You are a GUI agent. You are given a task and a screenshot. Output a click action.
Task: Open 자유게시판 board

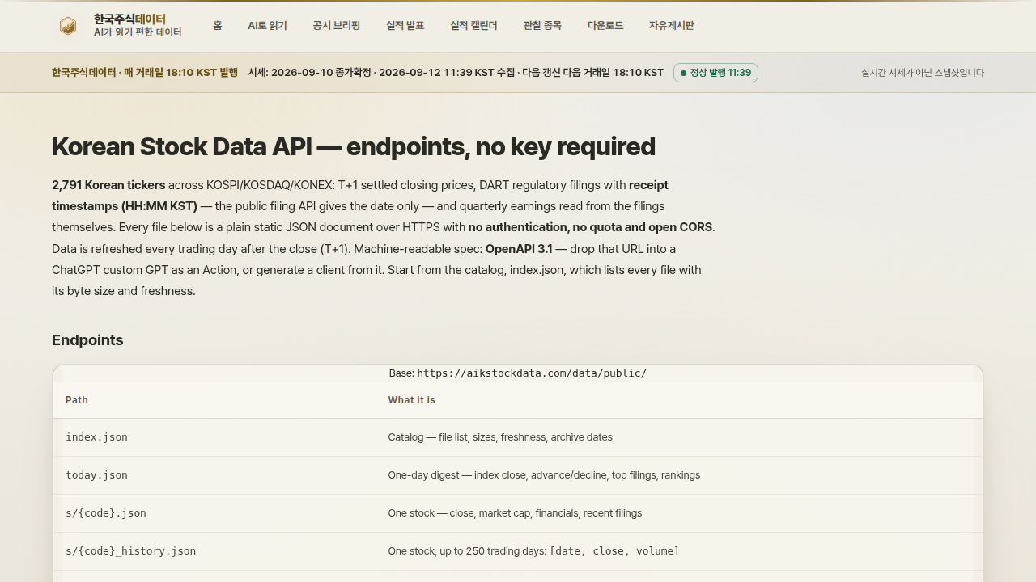point(671,26)
